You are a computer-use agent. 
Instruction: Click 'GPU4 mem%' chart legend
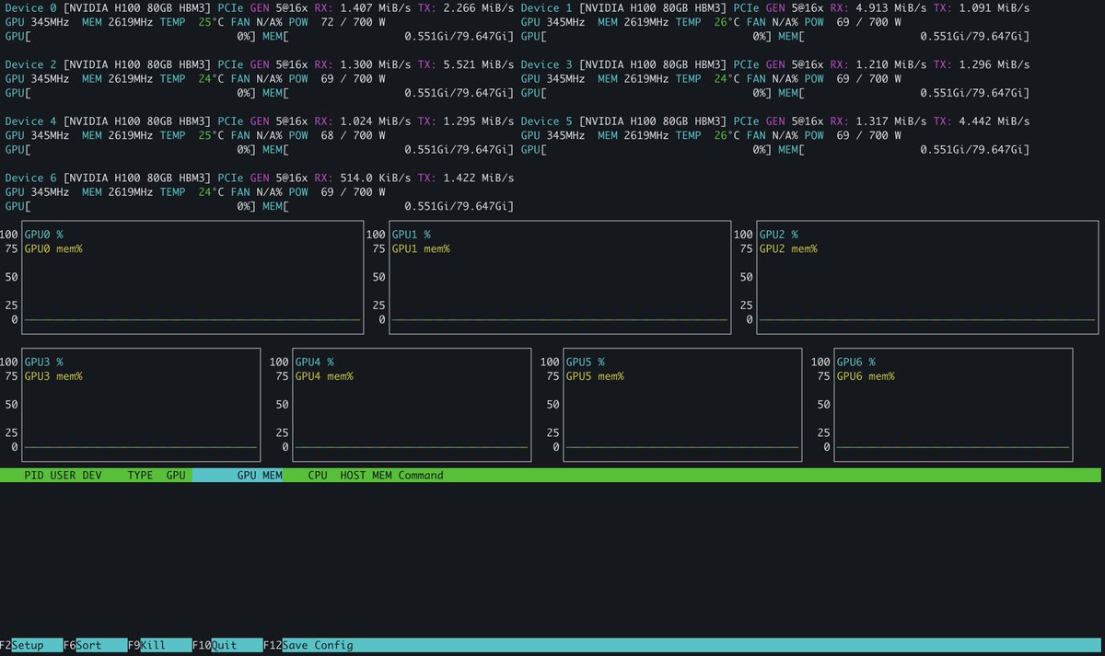(324, 376)
